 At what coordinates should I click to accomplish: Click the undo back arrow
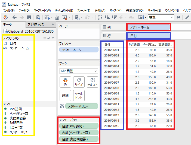click(14, 17)
